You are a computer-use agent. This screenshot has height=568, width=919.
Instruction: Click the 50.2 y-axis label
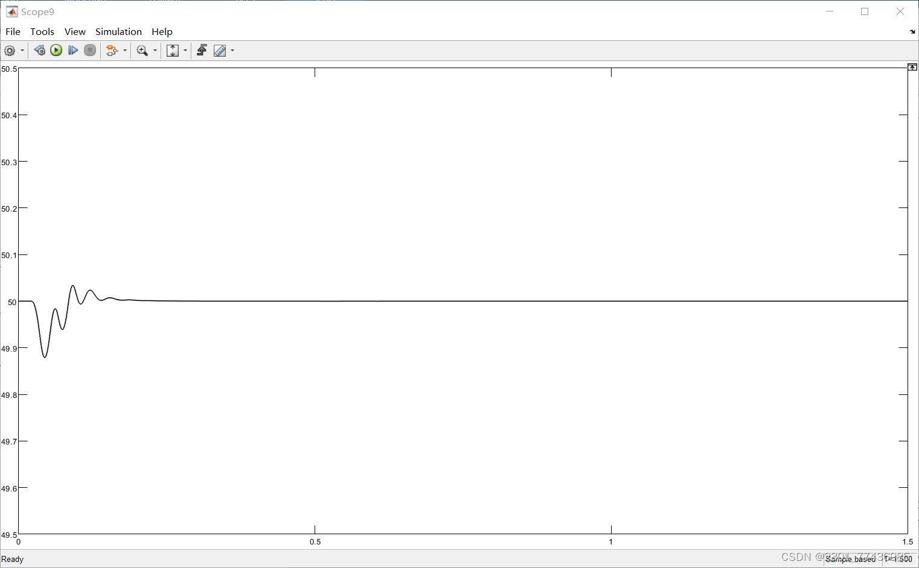click(9, 209)
